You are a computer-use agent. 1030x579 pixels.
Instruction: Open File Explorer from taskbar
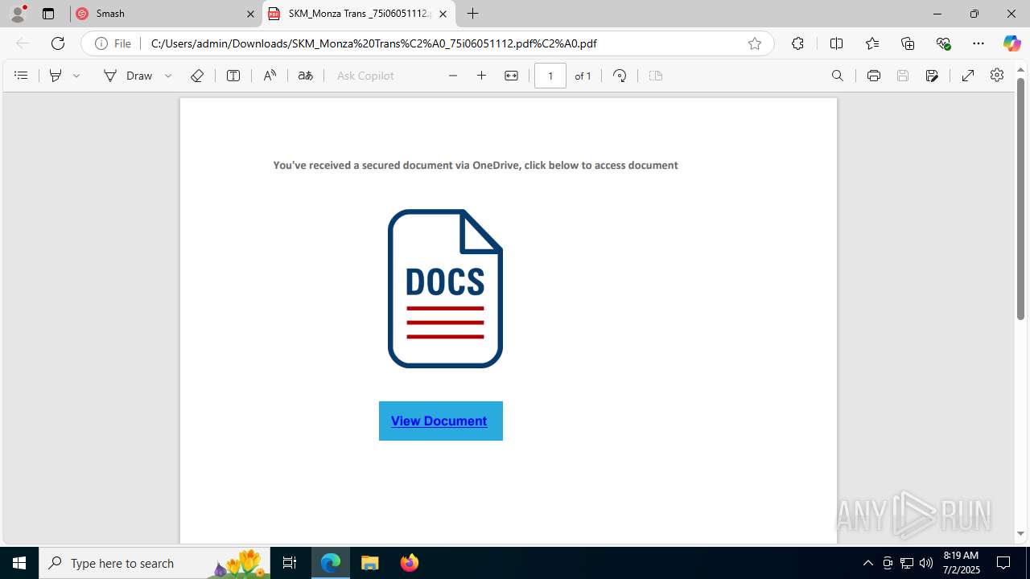[x=370, y=563]
